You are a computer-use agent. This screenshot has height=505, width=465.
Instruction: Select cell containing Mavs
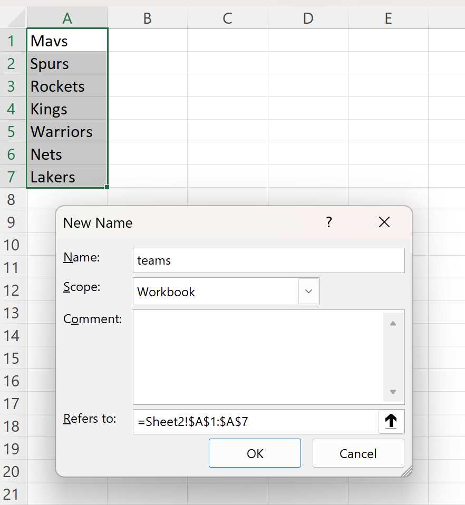(x=67, y=40)
